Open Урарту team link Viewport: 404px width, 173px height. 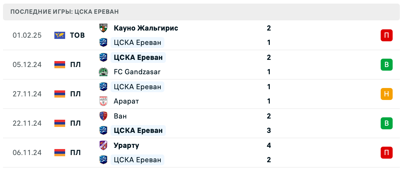pyautogui.click(x=126, y=145)
